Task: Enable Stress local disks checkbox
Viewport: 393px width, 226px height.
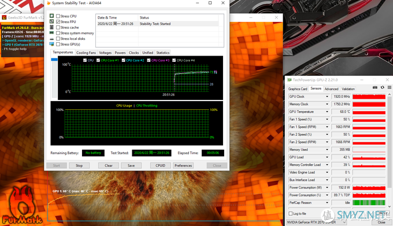Action: (x=58, y=39)
